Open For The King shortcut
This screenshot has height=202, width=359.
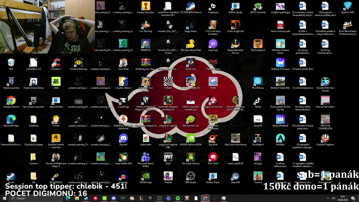(146, 25)
